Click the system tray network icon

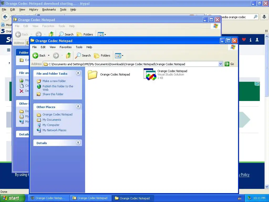249,198
